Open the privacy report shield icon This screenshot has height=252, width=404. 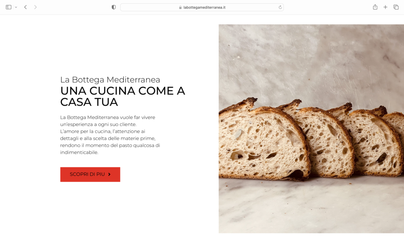pyautogui.click(x=114, y=7)
